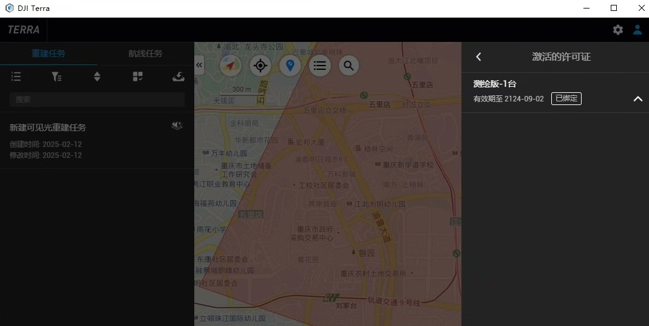Viewport: 649px width, 326px height.
Task: Collapse the left panel with double chevron
Action: 199,65
